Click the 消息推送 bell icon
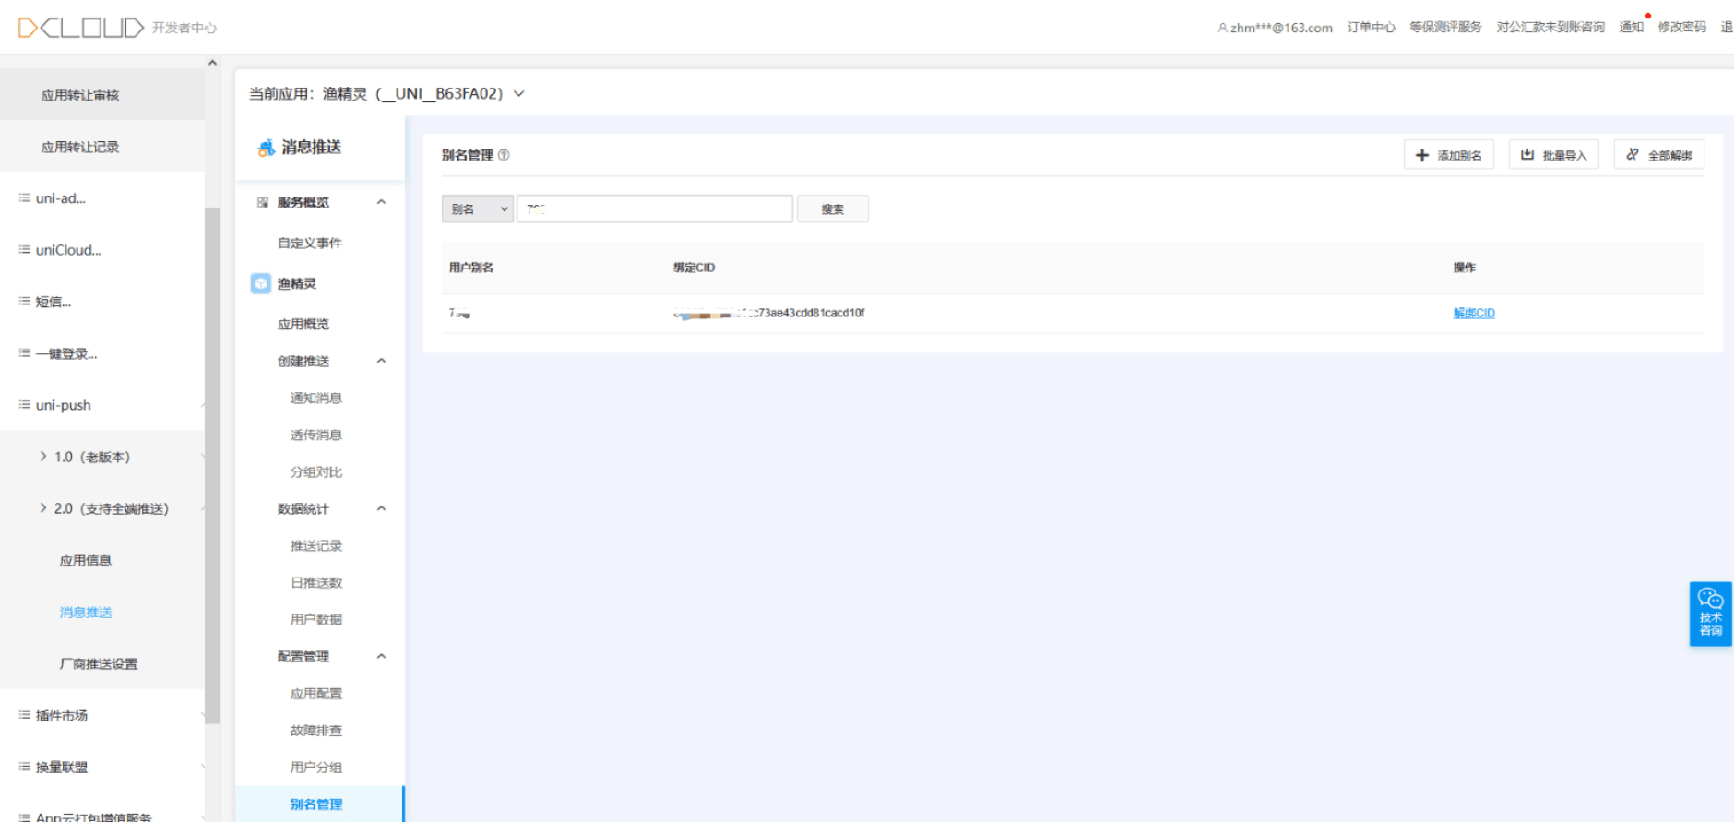 [266, 148]
